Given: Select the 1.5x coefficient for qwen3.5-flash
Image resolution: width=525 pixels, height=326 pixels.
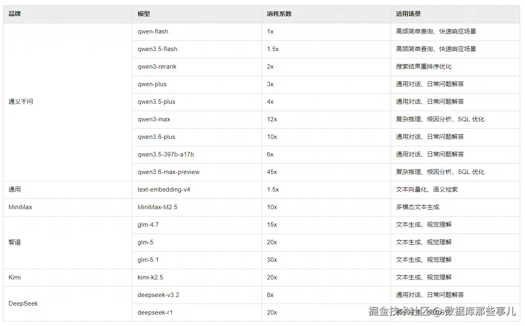Looking at the screenshot, I should 273,49.
